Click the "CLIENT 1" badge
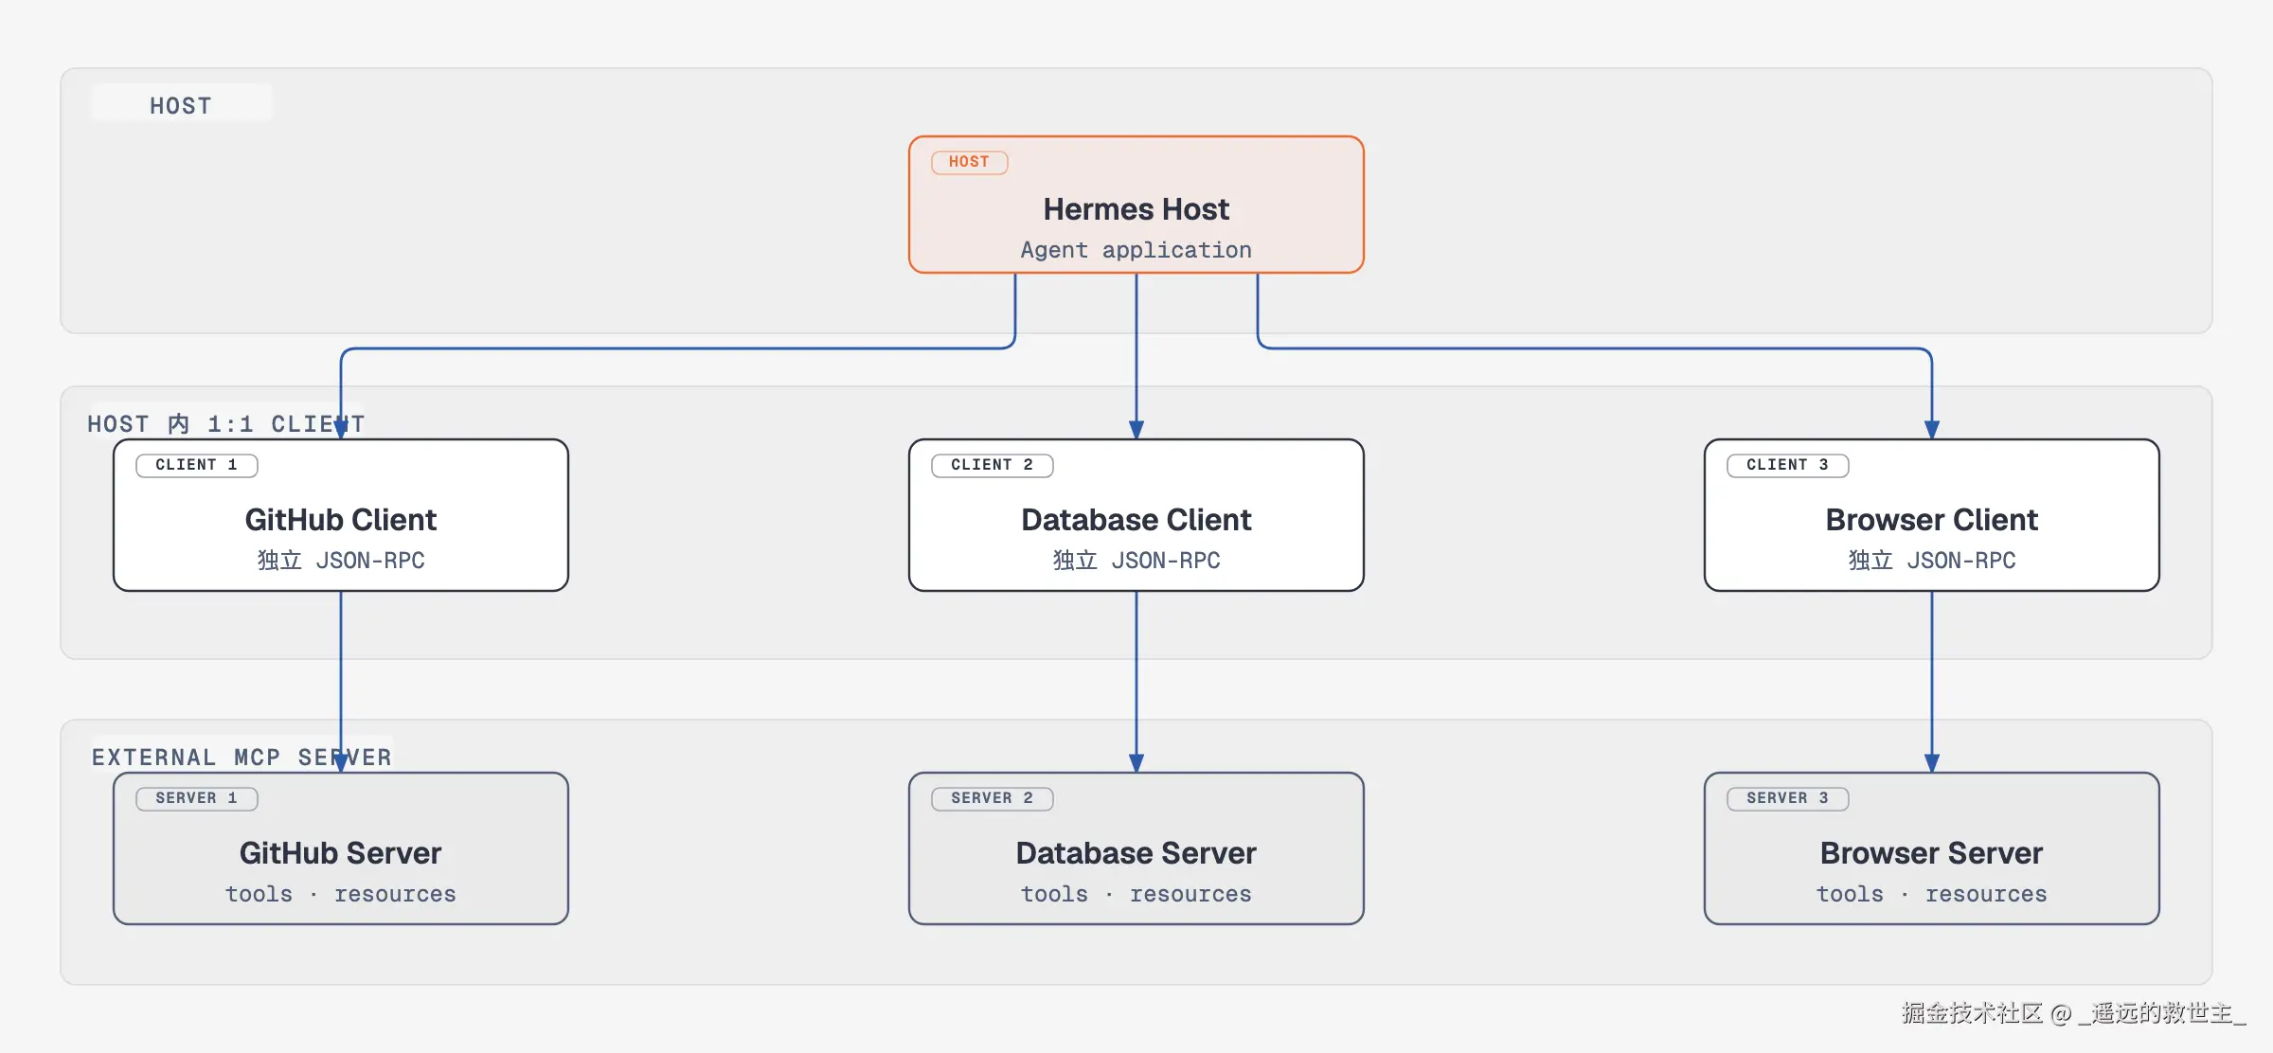Viewport: 2273px width, 1053px height. 197,465
